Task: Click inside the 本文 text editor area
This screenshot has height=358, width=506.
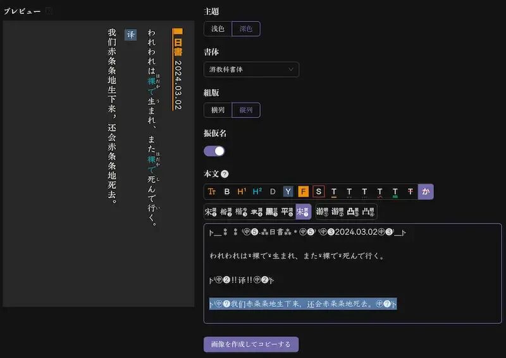Action: pyautogui.click(x=353, y=273)
